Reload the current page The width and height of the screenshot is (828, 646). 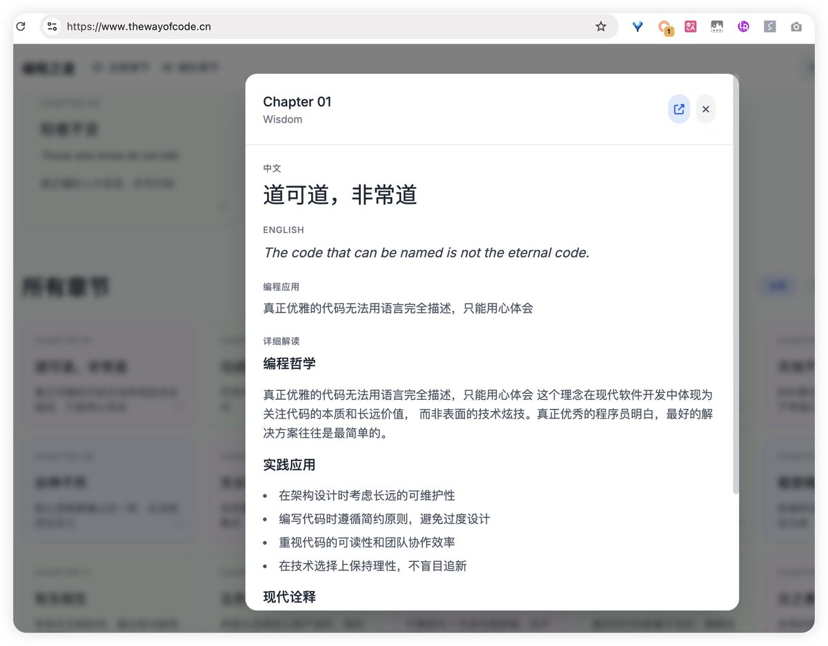(20, 26)
